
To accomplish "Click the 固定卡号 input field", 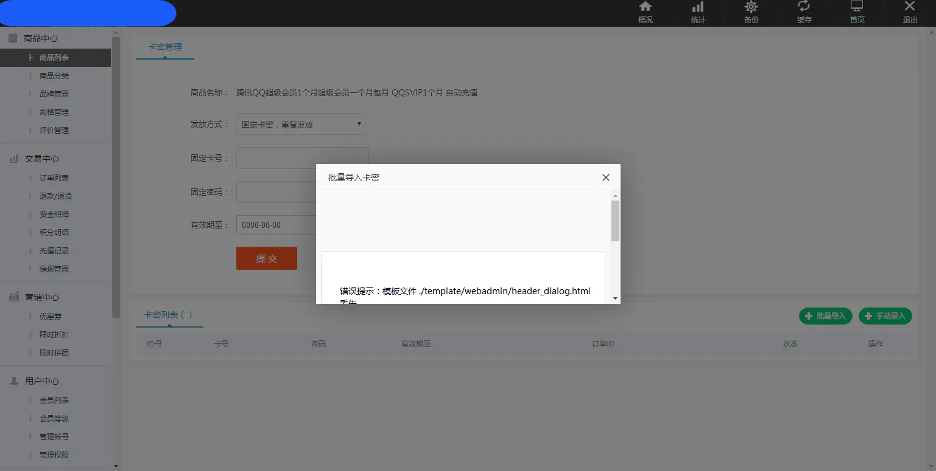I will 302,157.
